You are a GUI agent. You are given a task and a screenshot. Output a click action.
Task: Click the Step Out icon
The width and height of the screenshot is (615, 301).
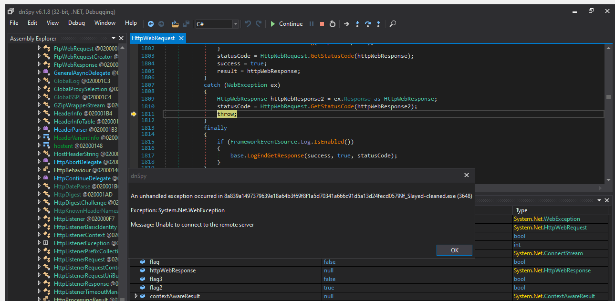tap(378, 23)
